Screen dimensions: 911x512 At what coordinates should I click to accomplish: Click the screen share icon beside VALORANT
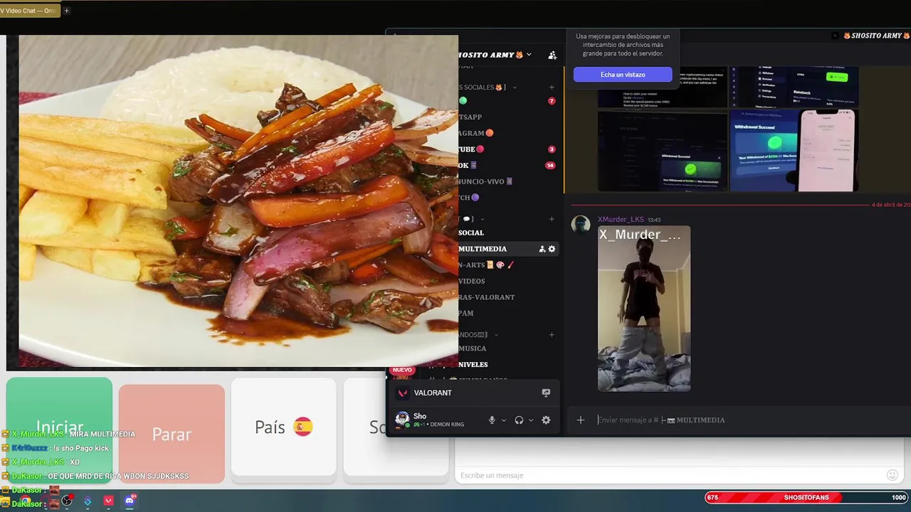[546, 393]
